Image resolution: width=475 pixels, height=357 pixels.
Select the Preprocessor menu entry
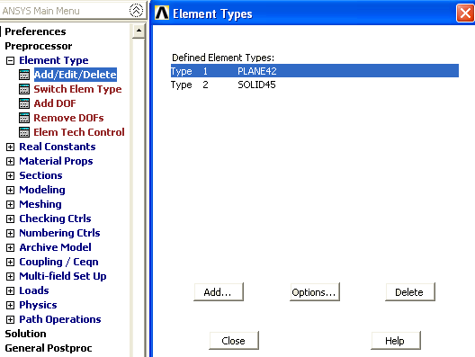(39, 46)
